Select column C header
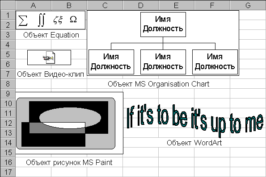Viewport: 266px width, 177px height. point(105,5)
